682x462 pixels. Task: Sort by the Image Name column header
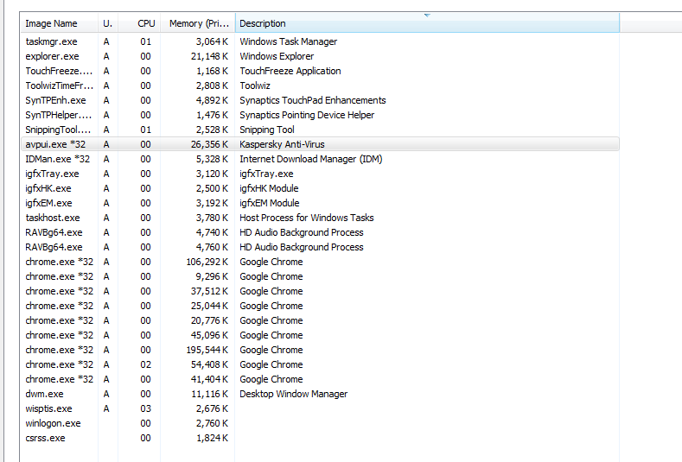pyautogui.click(x=59, y=23)
